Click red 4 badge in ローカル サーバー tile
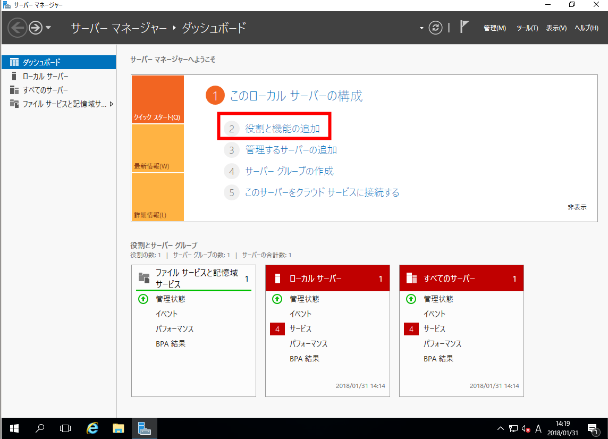 tap(277, 329)
